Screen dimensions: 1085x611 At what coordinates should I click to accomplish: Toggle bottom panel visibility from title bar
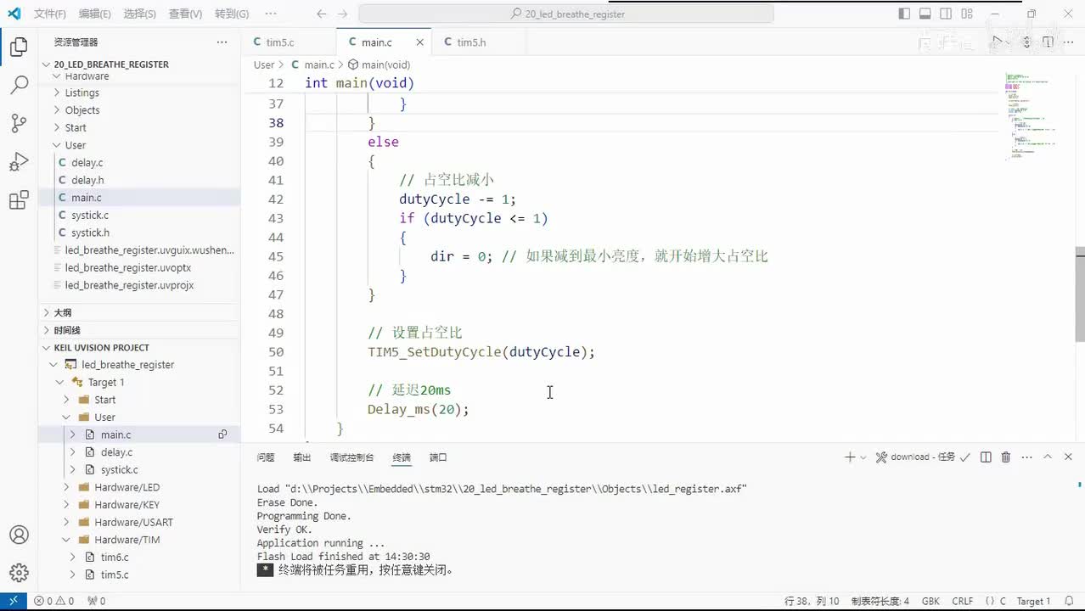point(925,14)
